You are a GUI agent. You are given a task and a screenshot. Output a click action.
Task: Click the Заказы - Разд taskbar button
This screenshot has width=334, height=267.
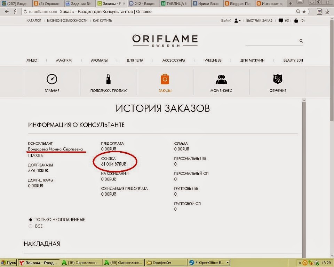[x=39, y=263]
